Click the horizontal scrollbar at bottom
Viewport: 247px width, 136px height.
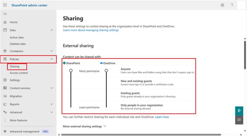pos(141,134)
